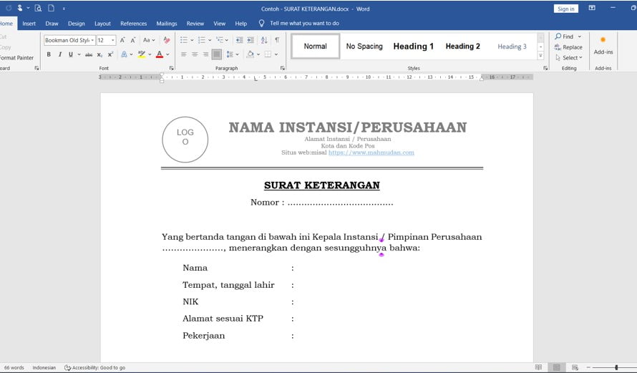Open the font name dropdown

tap(92, 41)
